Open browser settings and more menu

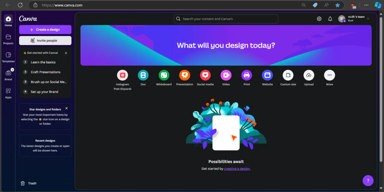366,5
